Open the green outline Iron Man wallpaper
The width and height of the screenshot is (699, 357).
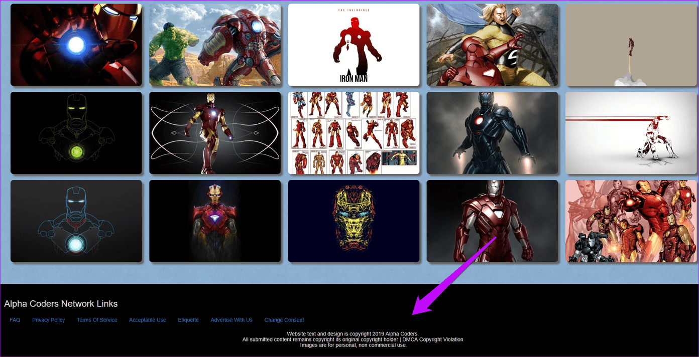(x=76, y=133)
